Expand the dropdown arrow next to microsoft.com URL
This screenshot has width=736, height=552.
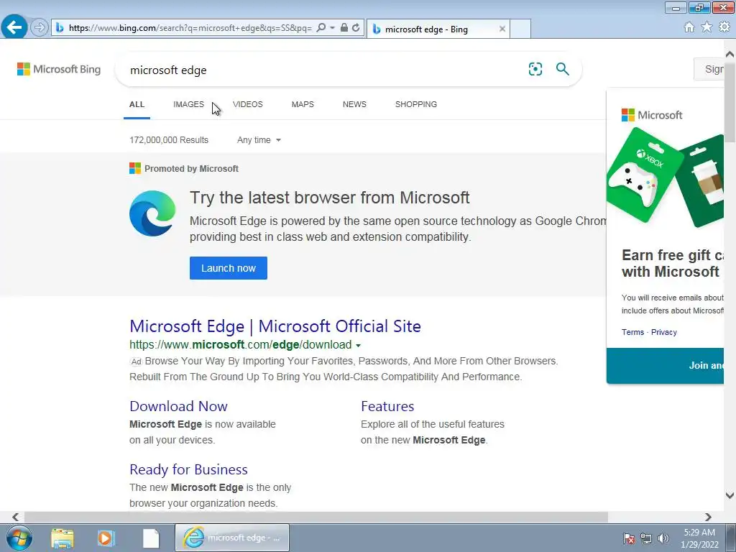point(358,346)
